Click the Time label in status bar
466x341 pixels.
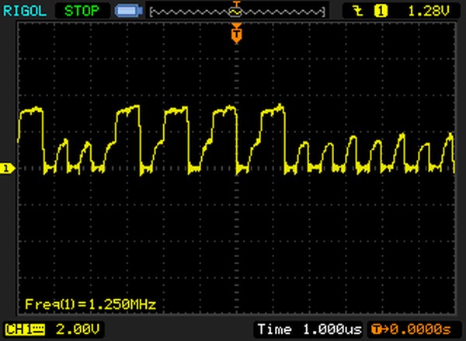coord(272,329)
